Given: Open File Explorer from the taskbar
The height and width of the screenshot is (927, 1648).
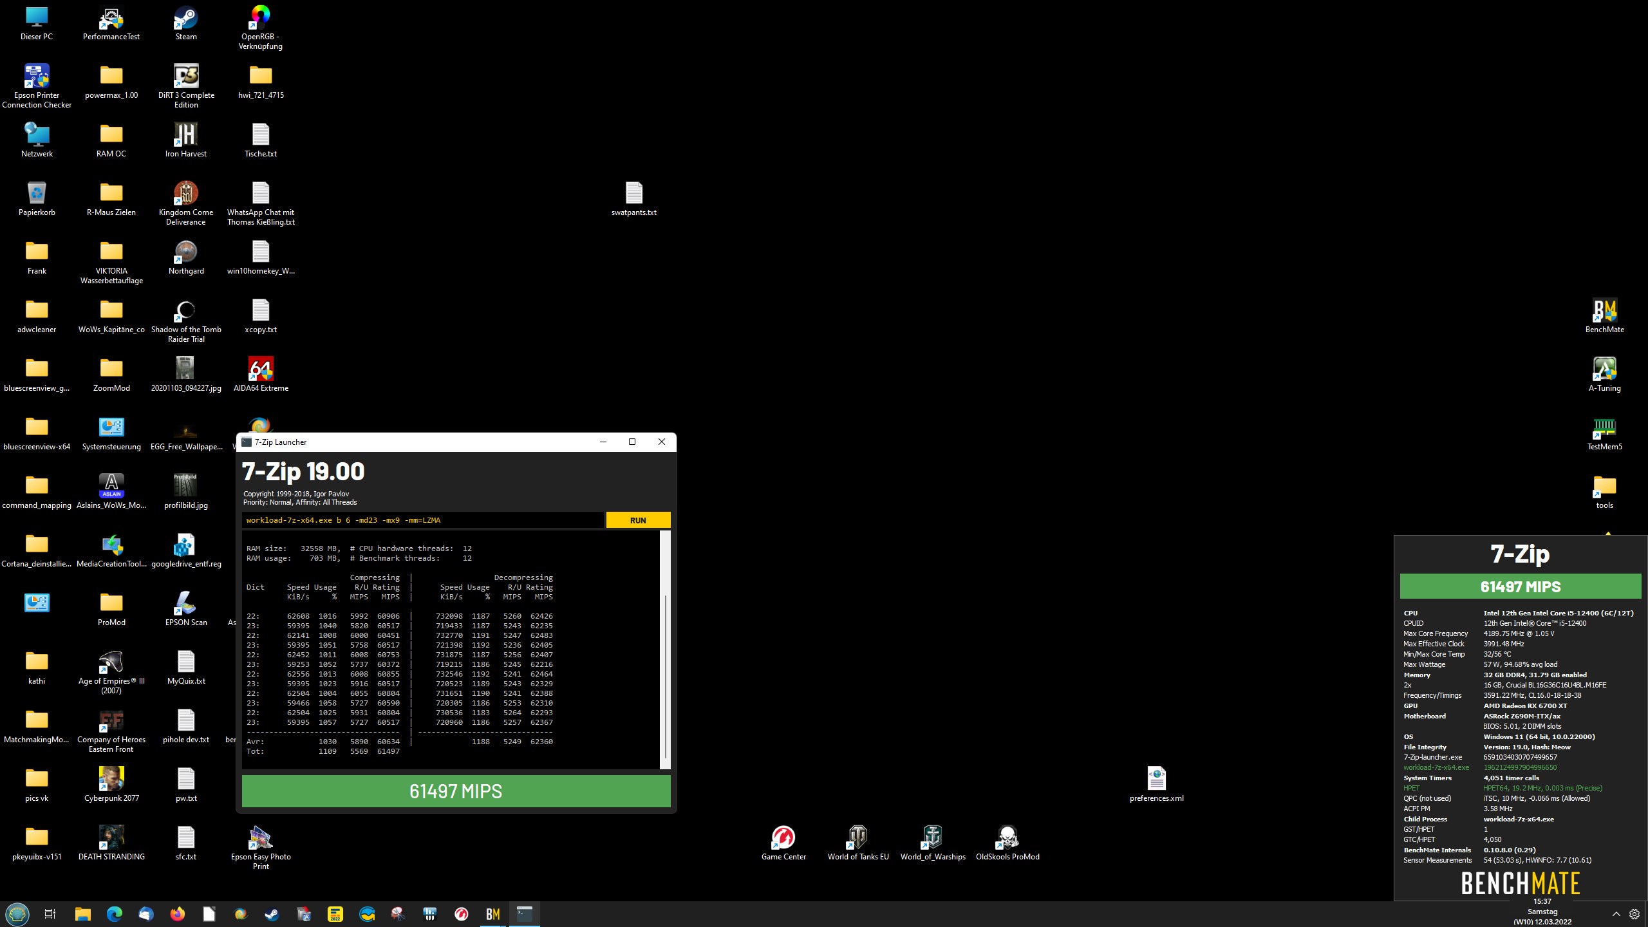Looking at the screenshot, I should [x=82, y=914].
